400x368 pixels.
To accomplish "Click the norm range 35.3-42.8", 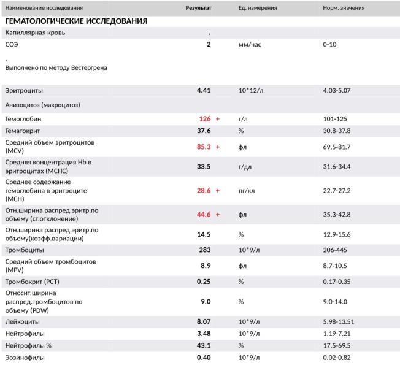I will [337, 215].
